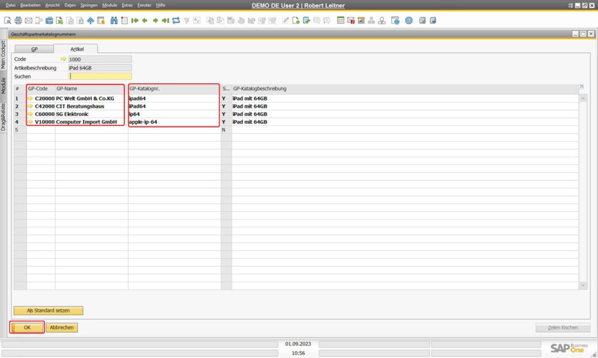Switch to the GP tab
Image resolution: width=598 pixels, height=358 pixels.
pos(34,49)
